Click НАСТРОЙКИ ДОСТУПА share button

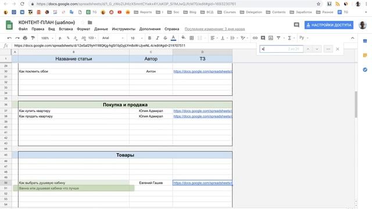329,25
